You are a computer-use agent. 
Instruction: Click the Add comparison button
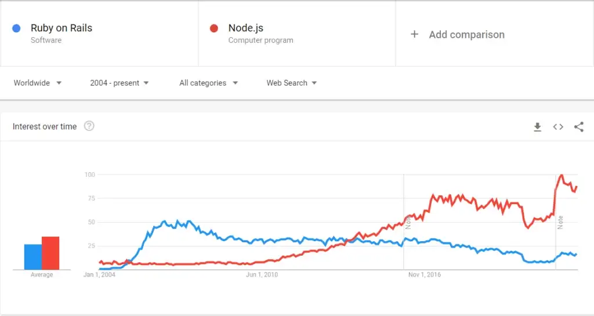pyautogui.click(x=457, y=34)
